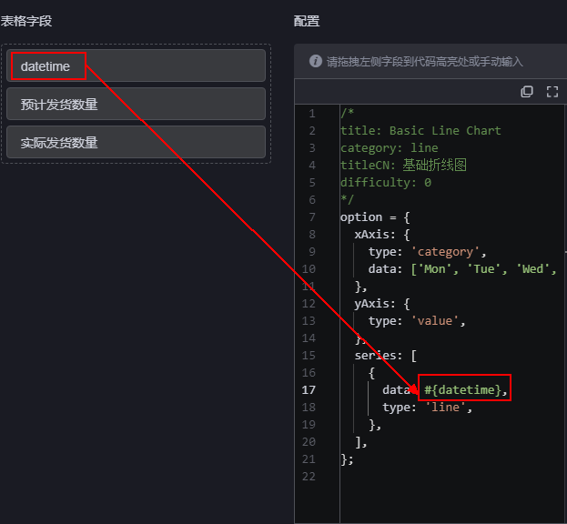The height and width of the screenshot is (524, 567).
Task: Click line number 1 in the gutter
Action: (312, 114)
